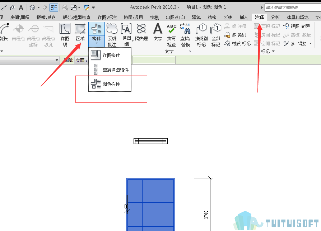Select the blue curtain wall panel in the view

point(150,204)
